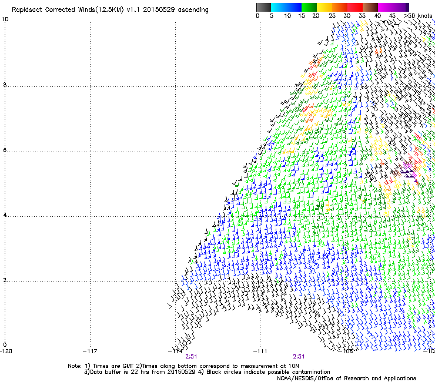Click the blue 10–15 knots legend segment
The image size is (435, 382).
(294, 7)
